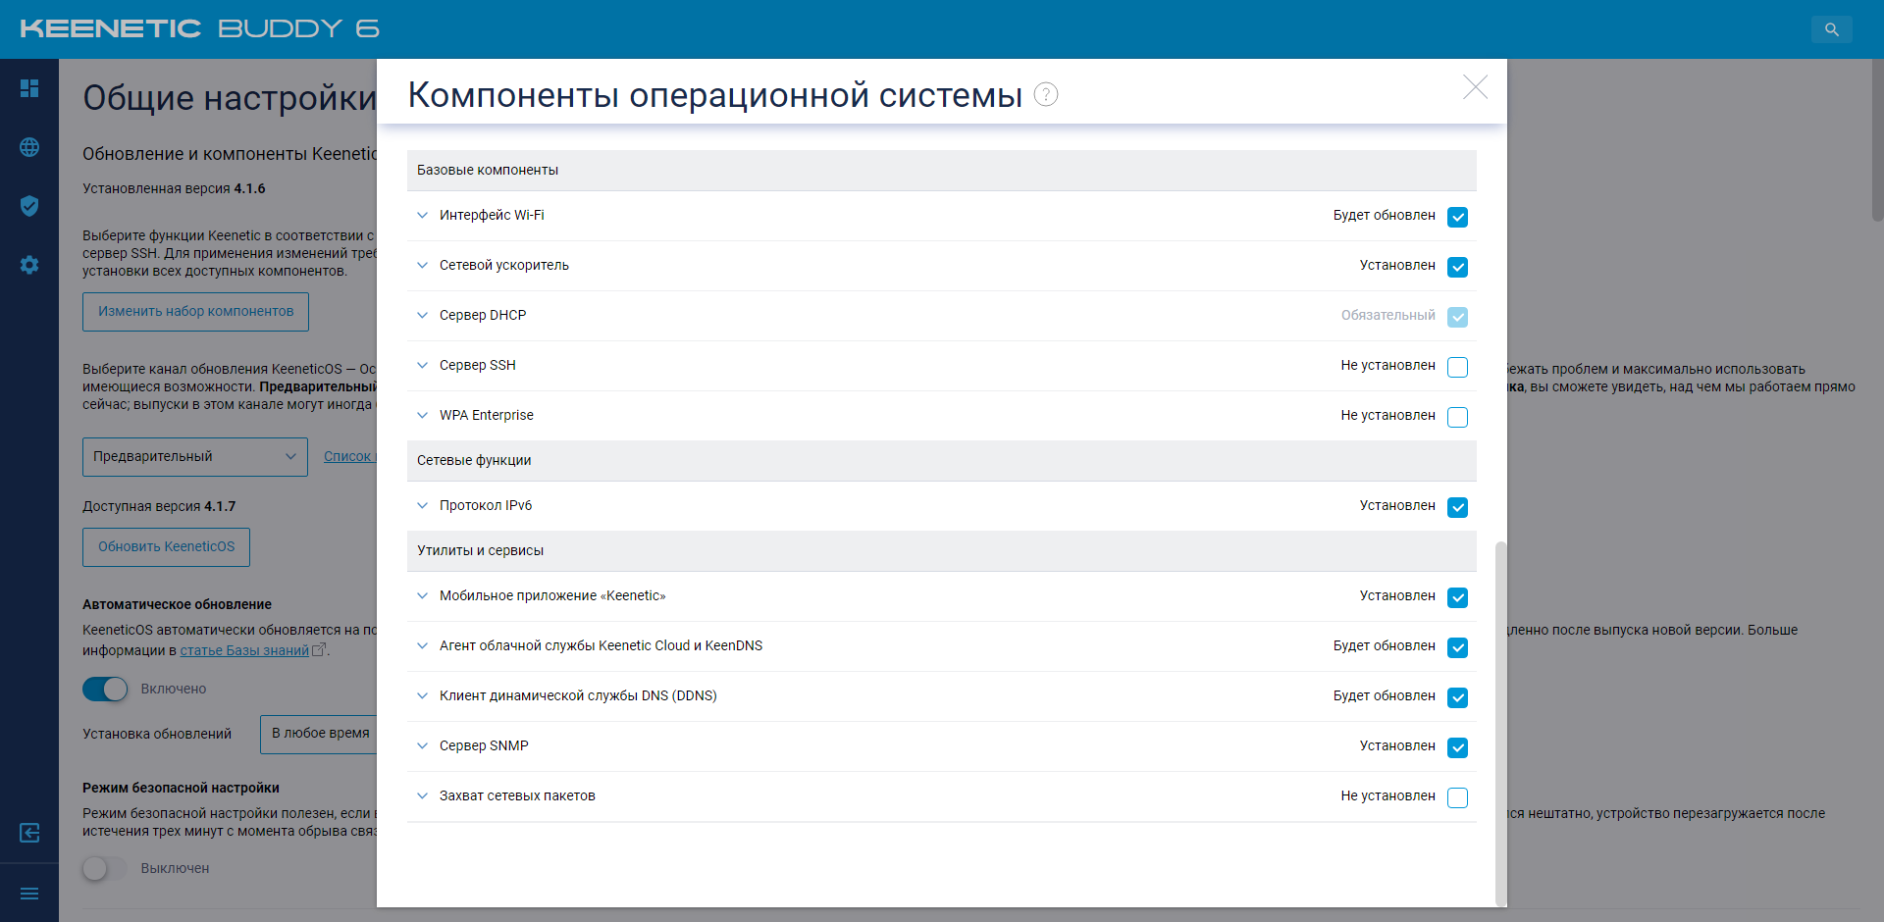Click the Базовые компоненты section header
The image size is (1884, 922).
tap(942, 170)
